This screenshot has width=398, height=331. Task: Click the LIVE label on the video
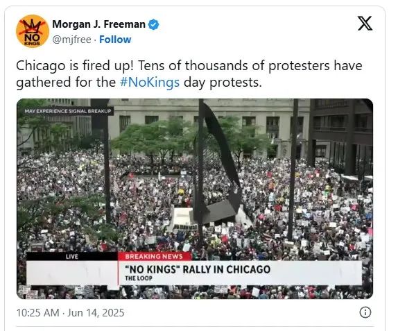pyautogui.click(x=72, y=257)
